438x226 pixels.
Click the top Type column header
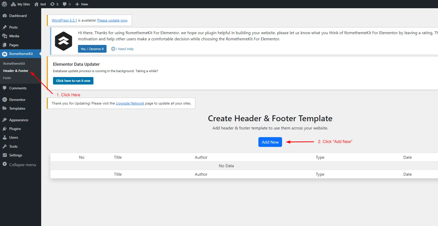click(x=320, y=157)
